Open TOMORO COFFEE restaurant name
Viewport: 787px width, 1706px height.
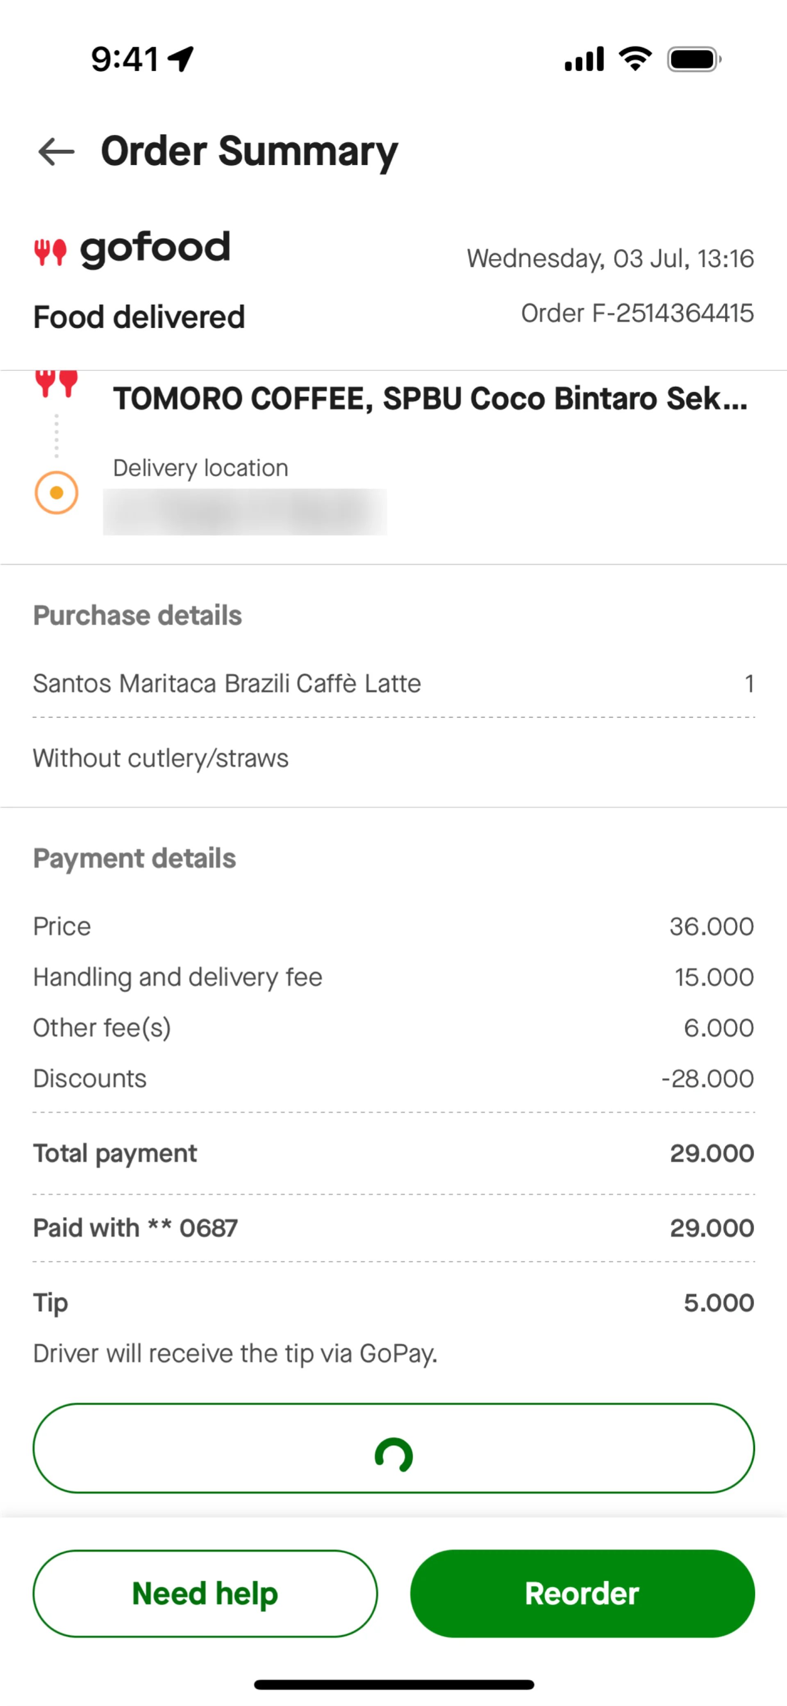tap(430, 399)
